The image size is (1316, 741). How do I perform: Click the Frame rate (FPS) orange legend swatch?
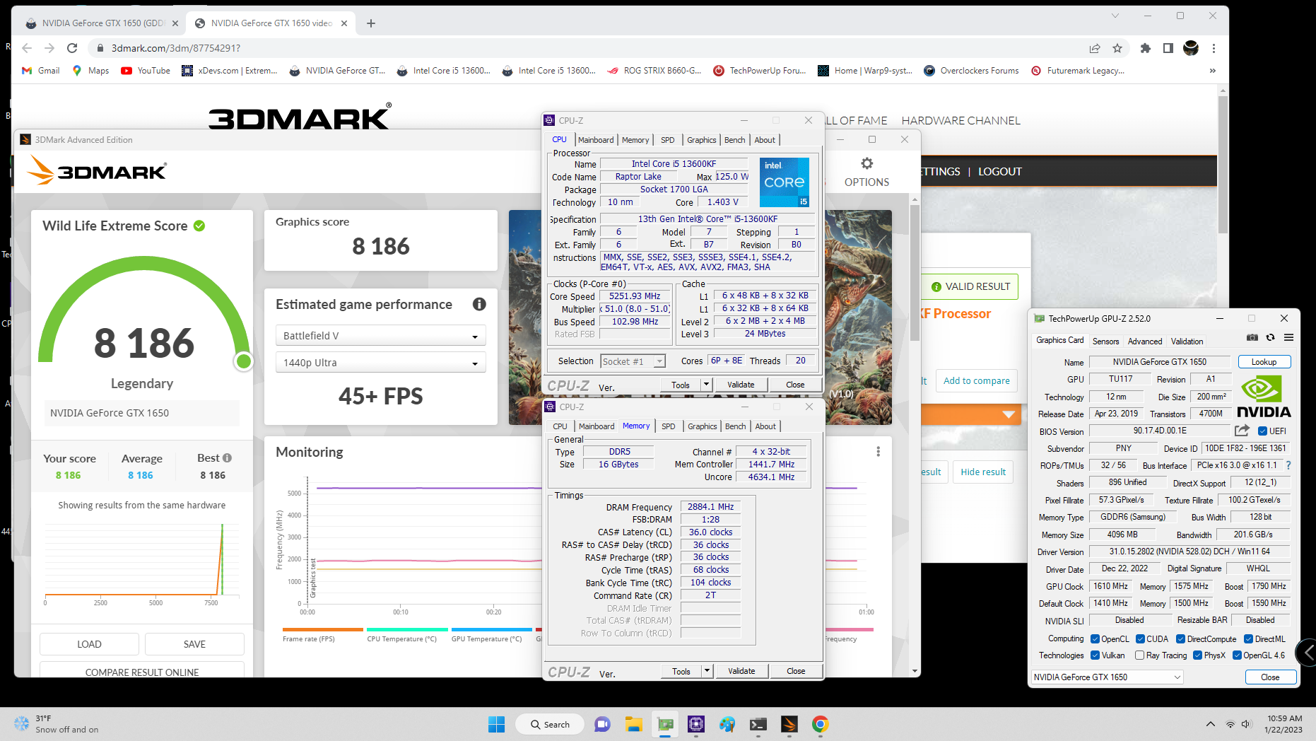tap(322, 629)
